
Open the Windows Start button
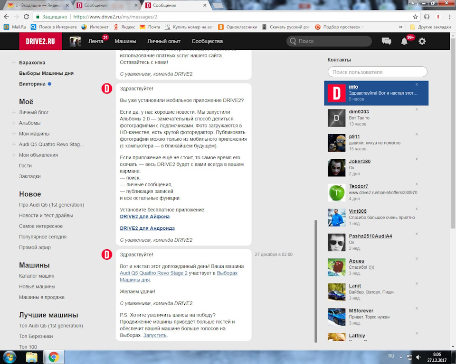pyautogui.click(x=9, y=357)
